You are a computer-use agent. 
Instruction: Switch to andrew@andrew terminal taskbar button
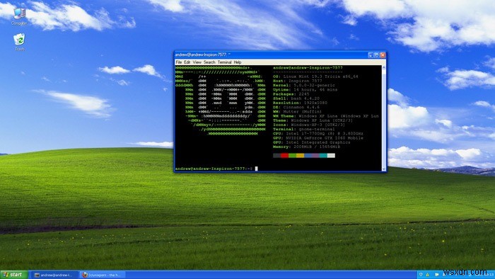click(54, 275)
